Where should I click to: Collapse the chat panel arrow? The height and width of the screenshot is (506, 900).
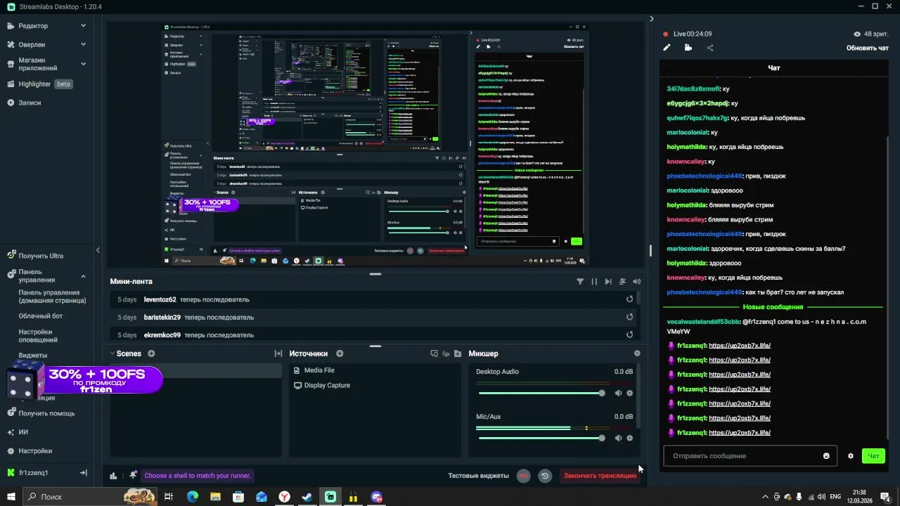point(651,19)
